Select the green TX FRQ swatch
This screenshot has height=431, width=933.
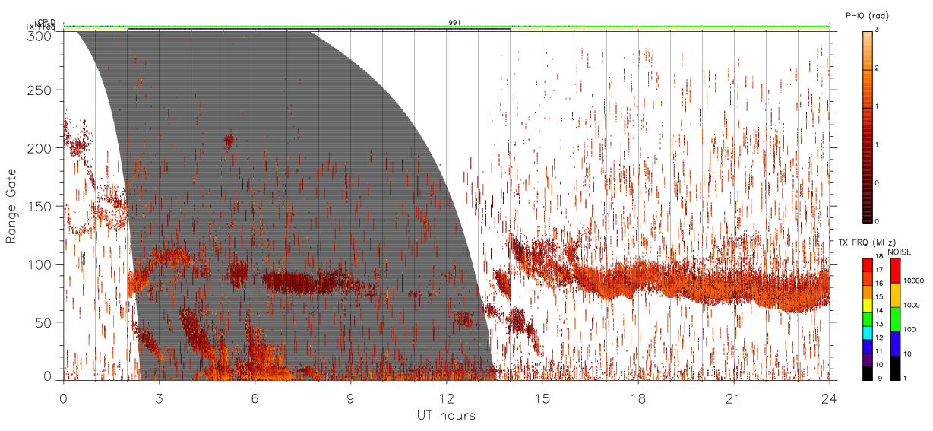click(x=867, y=318)
